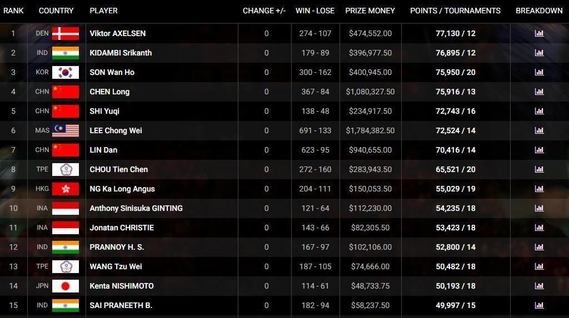Open player profile for SHI Yuqi

click(104, 112)
